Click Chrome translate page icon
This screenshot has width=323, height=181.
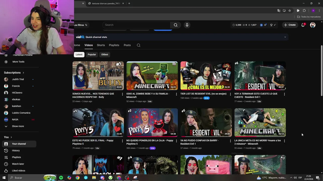coord(279,11)
